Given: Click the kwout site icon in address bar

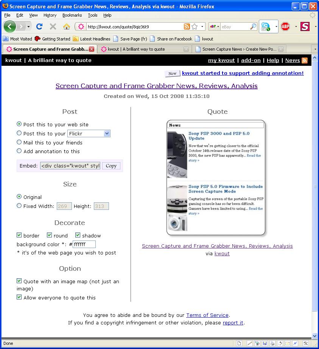Looking at the screenshot, I should coord(81,27).
